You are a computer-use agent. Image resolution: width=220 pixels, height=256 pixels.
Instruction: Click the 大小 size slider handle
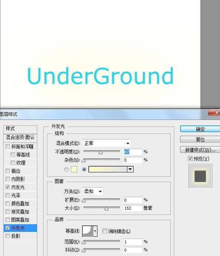106,209
